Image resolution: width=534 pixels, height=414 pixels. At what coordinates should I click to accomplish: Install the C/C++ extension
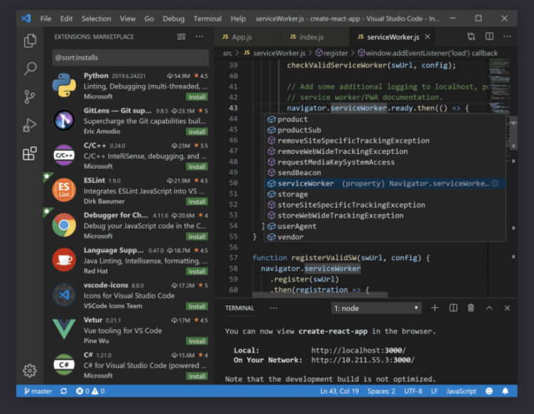pos(197,167)
